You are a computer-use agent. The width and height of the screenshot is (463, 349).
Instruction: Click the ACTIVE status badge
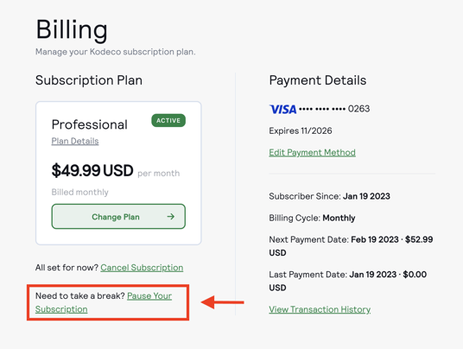point(168,120)
